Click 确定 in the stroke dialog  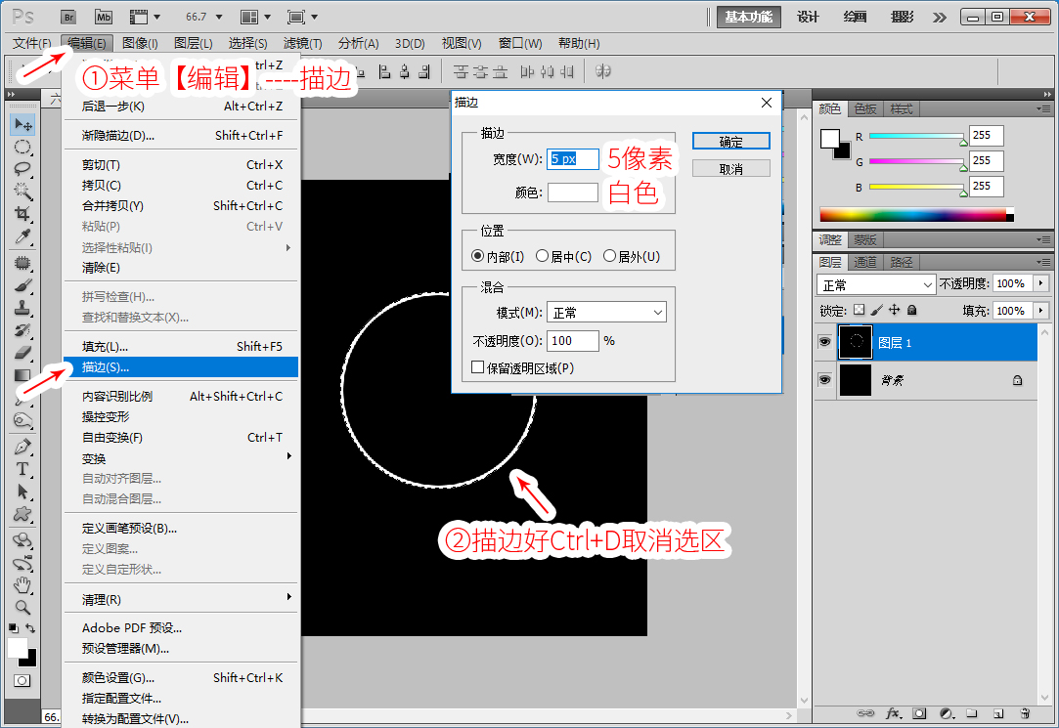point(730,141)
